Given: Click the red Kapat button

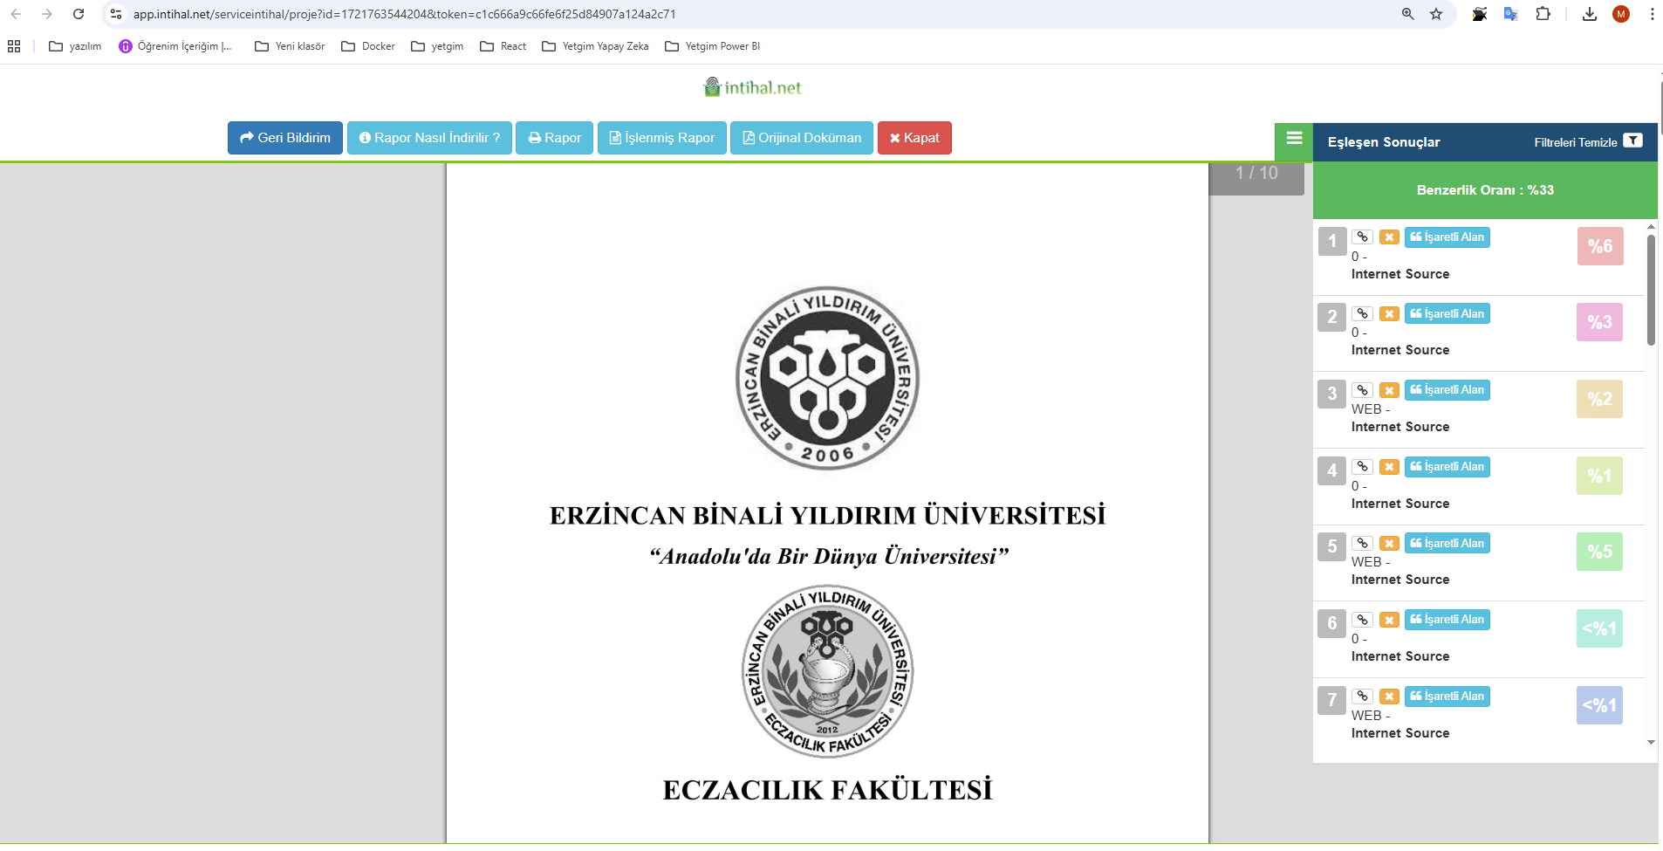Looking at the screenshot, I should (914, 138).
